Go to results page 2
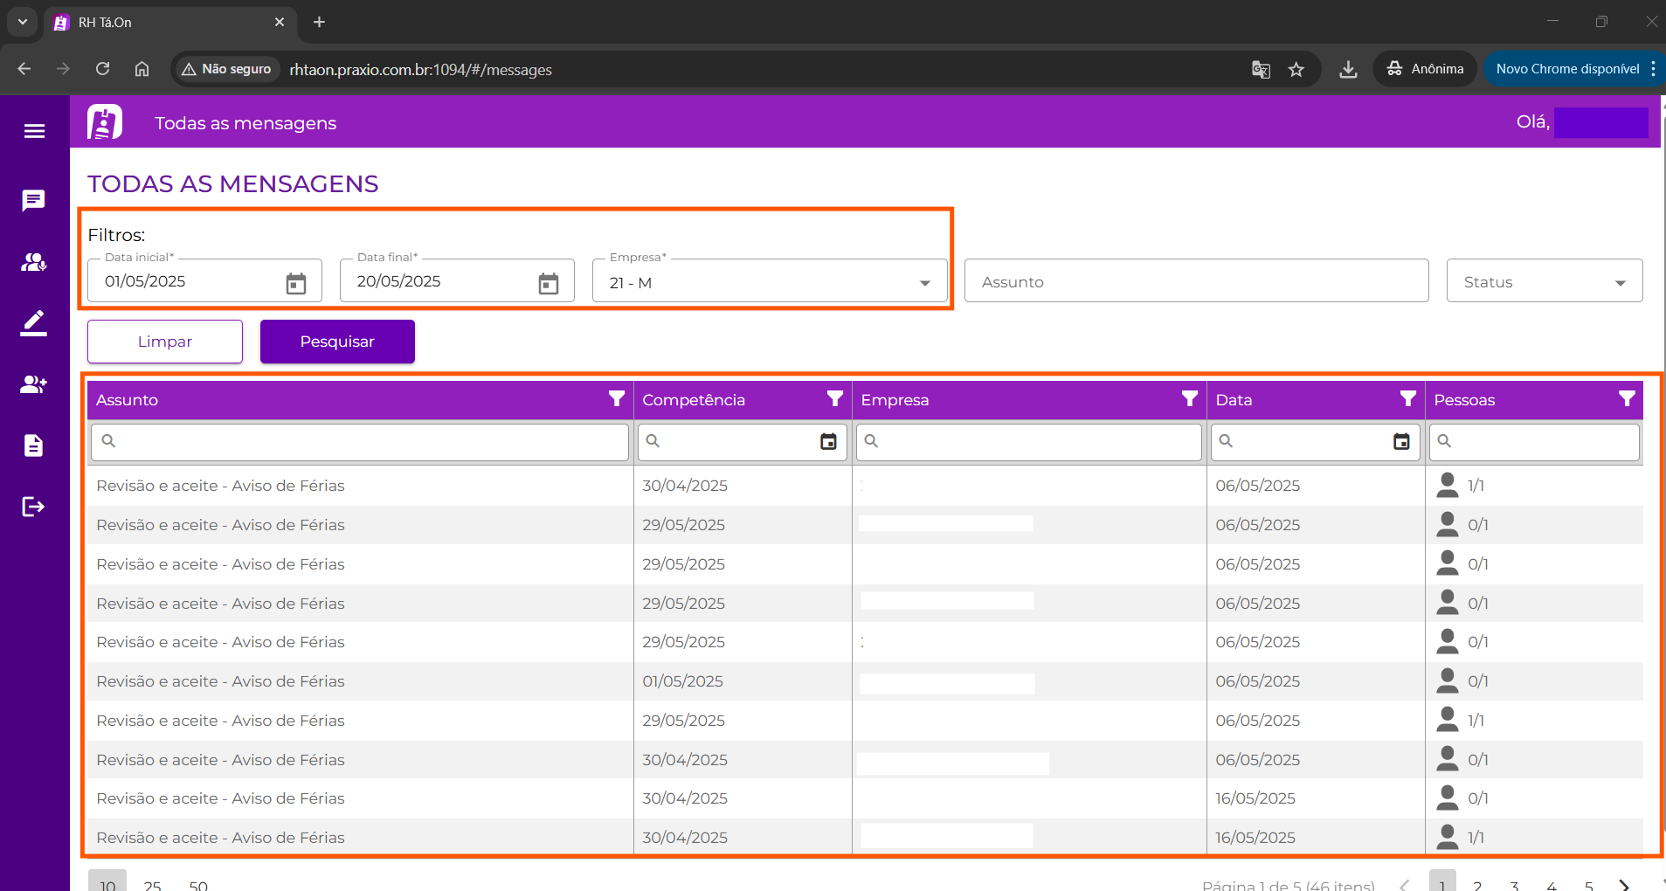Viewport: 1666px width, 891px height. tap(1477, 884)
